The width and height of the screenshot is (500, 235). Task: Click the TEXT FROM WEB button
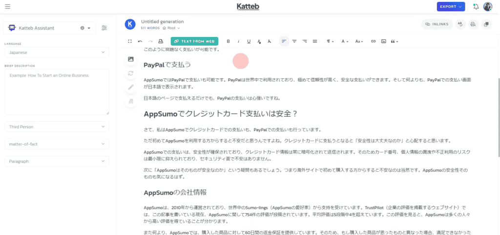pyautogui.click(x=194, y=41)
